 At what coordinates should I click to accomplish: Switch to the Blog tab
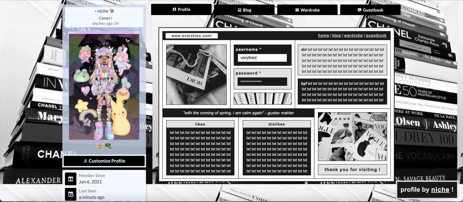click(245, 10)
